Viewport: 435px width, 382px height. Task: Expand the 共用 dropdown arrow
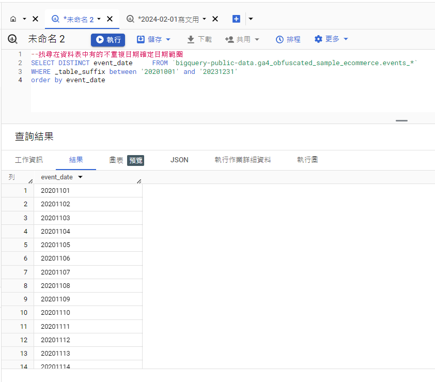[x=257, y=39]
